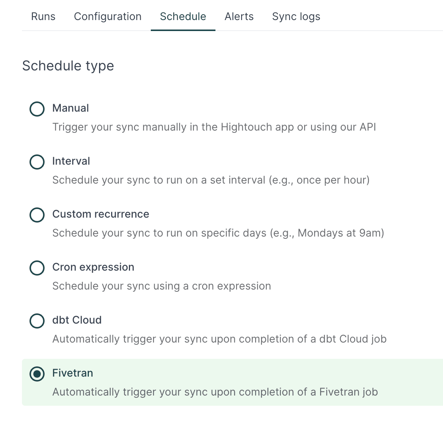Click the "Interval" option label text
The width and height of the screenshot is (443, 433).
[71, 161]
